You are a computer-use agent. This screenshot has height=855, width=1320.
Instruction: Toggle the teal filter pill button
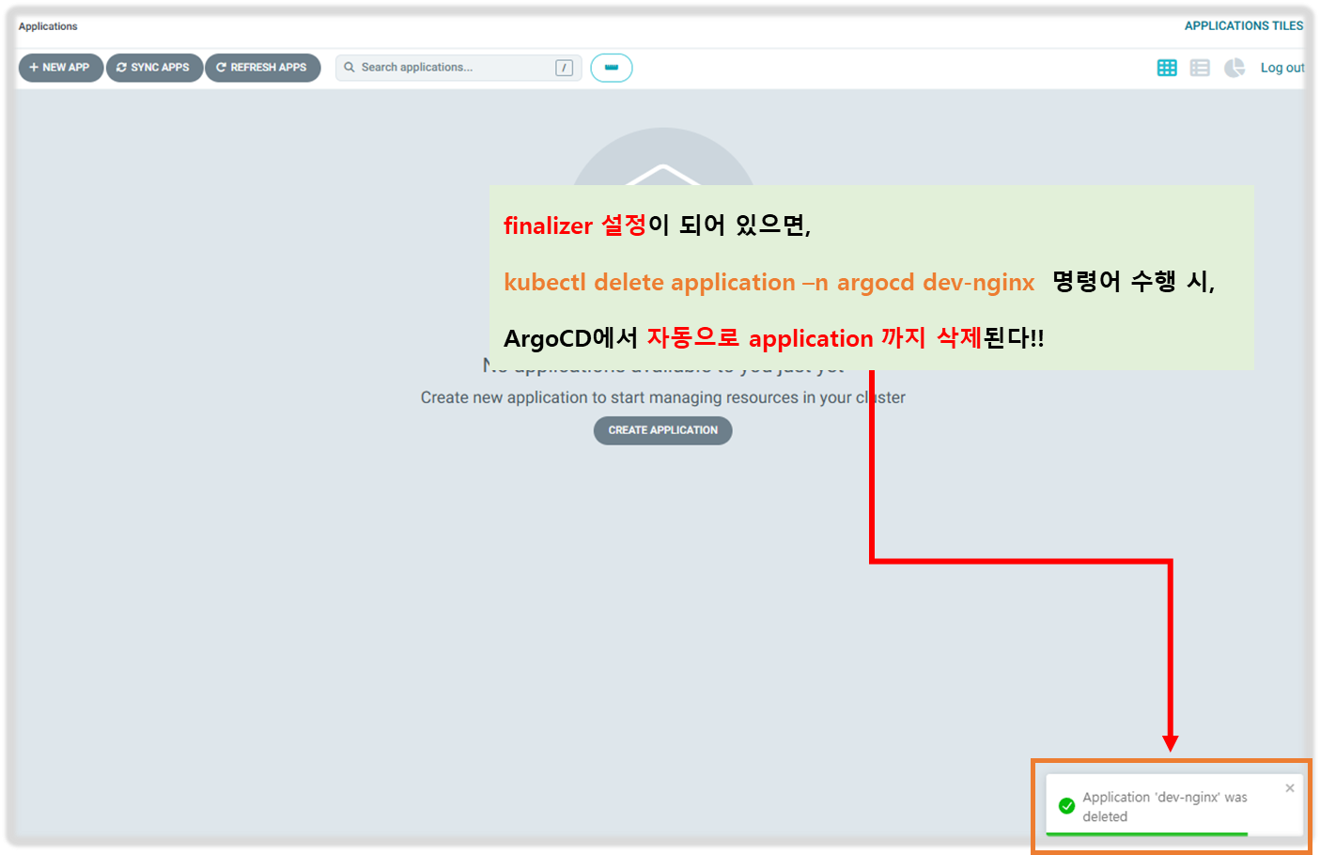pyautogui.click(x=612, y=68)
